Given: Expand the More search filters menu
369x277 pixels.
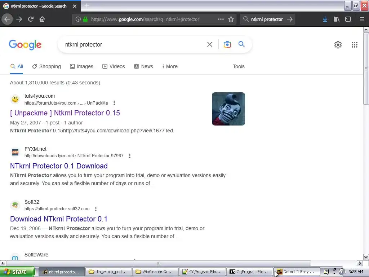Looking at the screenshot, I should pos(170,66).
